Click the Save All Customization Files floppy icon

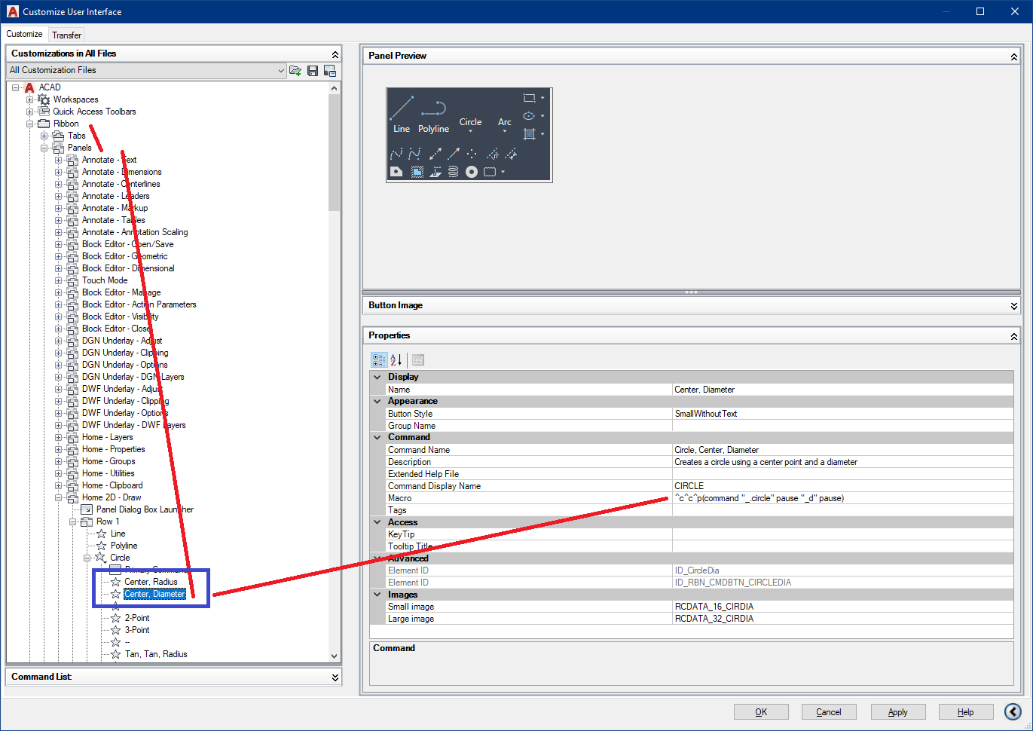[x=313, y=70]
